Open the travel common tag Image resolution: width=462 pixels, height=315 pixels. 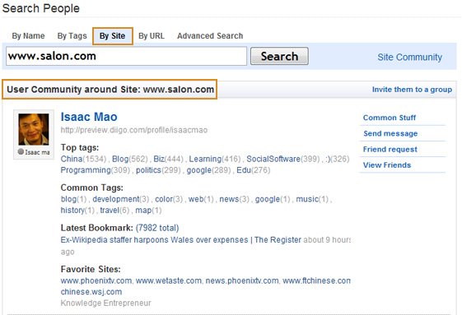110,211
